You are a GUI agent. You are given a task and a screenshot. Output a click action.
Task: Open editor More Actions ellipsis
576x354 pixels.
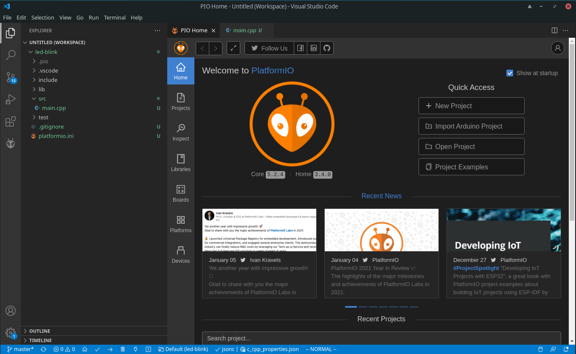565,31
